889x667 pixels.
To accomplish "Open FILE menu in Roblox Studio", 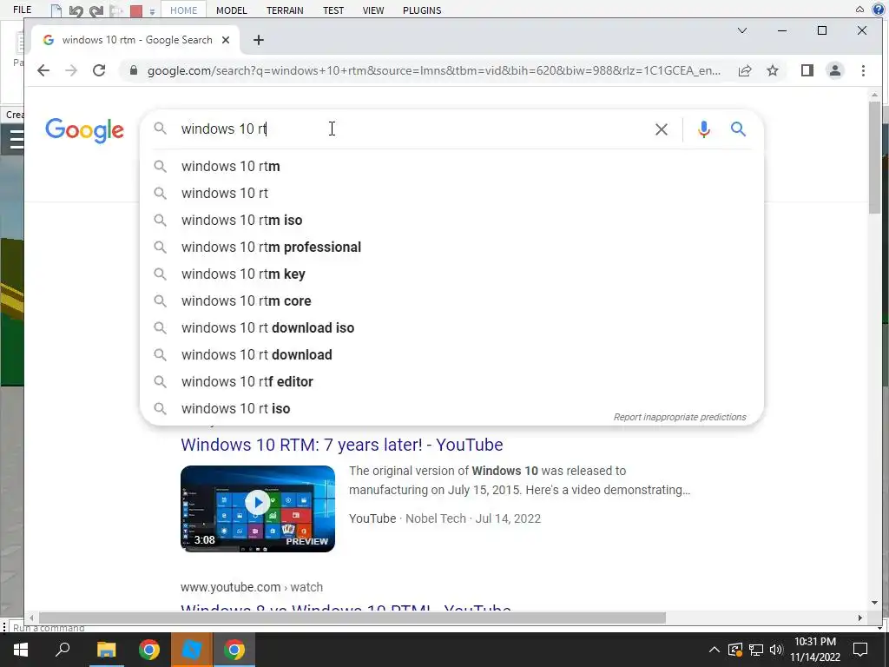I will point(22,10).
